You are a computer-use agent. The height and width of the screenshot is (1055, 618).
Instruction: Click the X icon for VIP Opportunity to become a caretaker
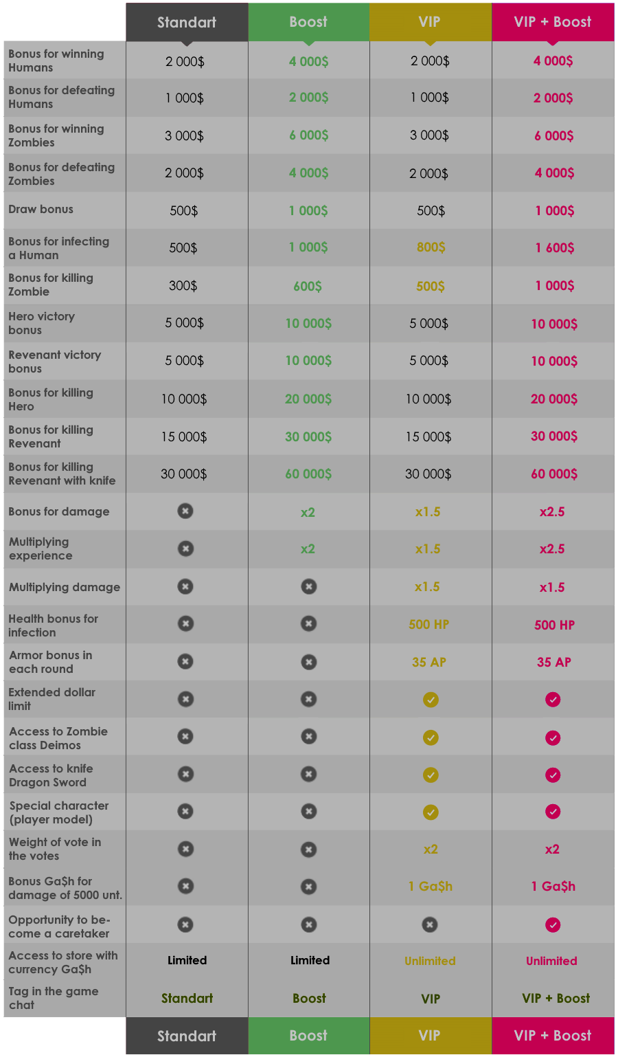430,924
